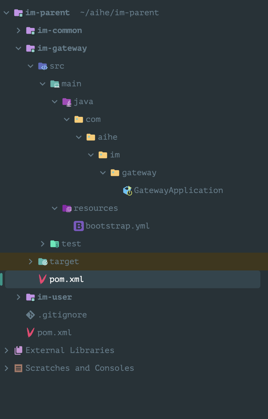Screen dimensions: 268x419
Task: Select the resources folder label
Action: point(96,208)
